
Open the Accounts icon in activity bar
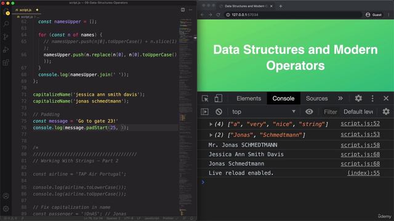pos(6,196)
